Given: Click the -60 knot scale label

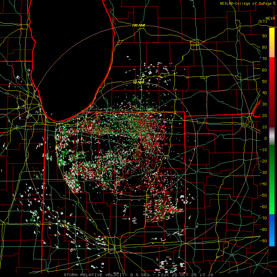Looking at the screenshot, I should click(263, 207).
